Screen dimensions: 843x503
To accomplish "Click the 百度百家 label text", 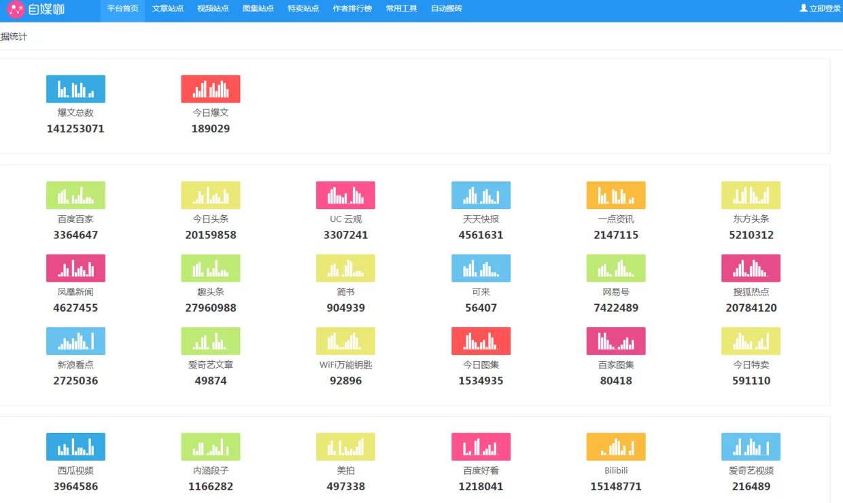I will click(x=75, y=219).
